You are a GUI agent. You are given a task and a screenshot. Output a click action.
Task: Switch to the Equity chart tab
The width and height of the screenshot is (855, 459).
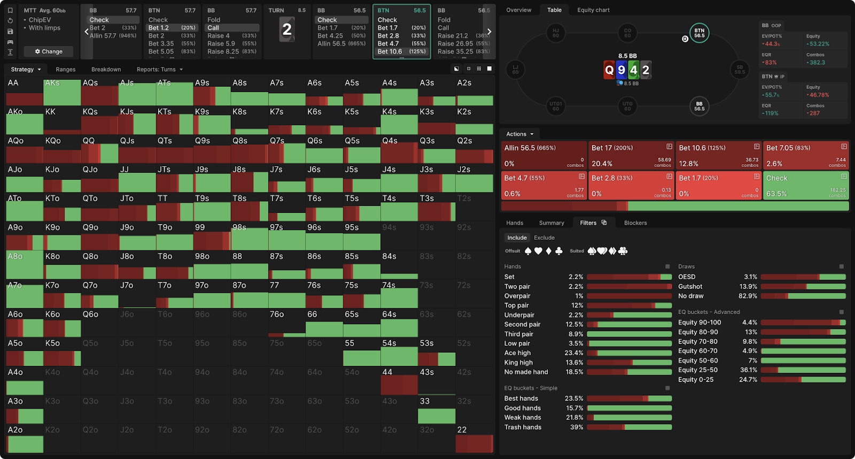(593, 10)
